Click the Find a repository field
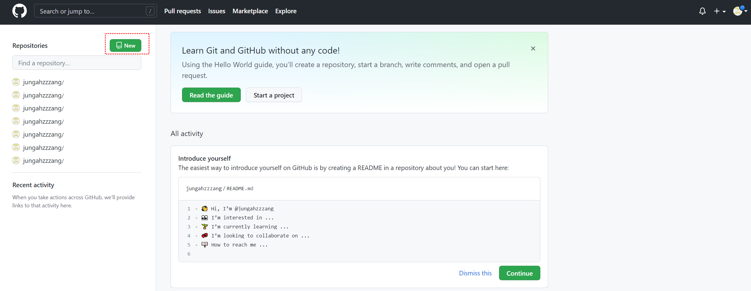 [77, 63]
